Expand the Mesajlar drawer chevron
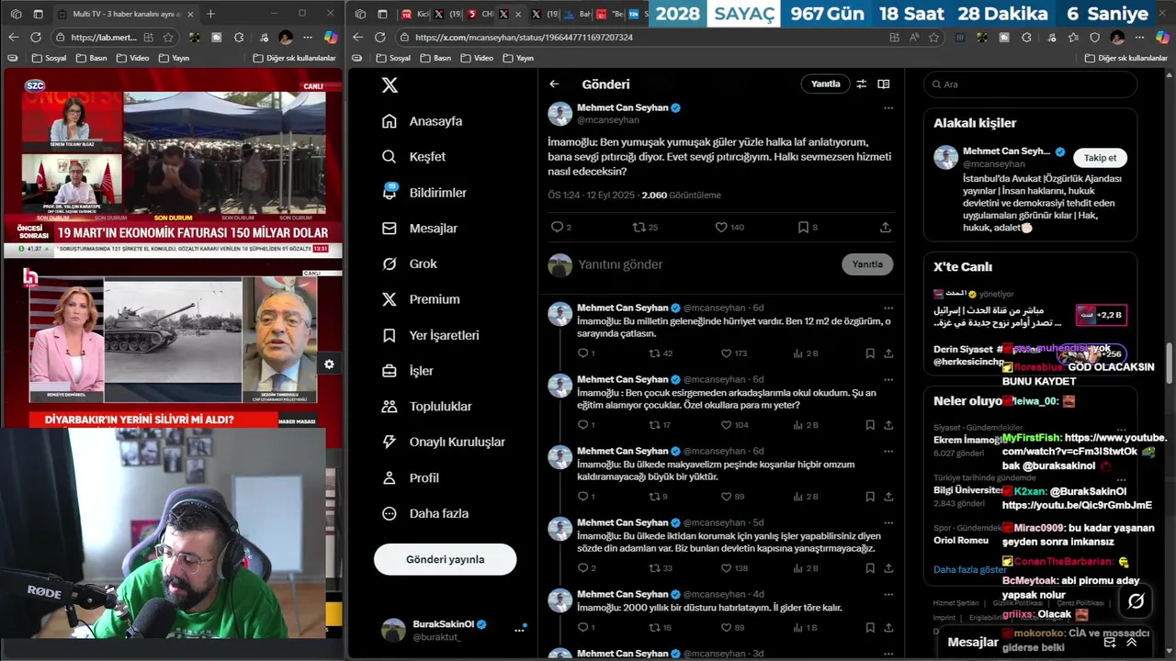 1132,643
